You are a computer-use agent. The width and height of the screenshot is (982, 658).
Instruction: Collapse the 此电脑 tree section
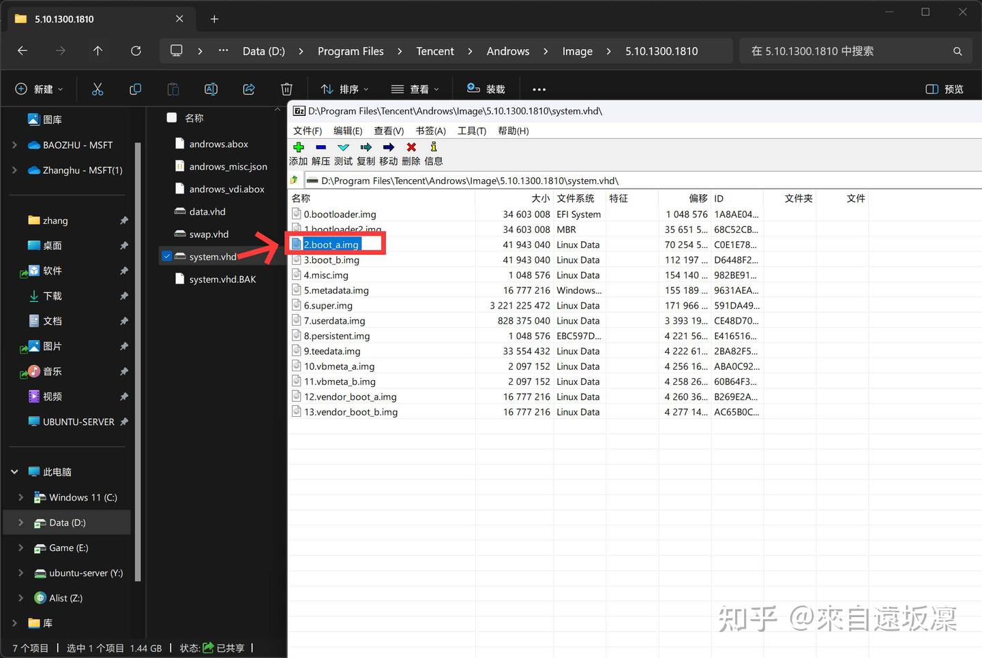(14, 471)
